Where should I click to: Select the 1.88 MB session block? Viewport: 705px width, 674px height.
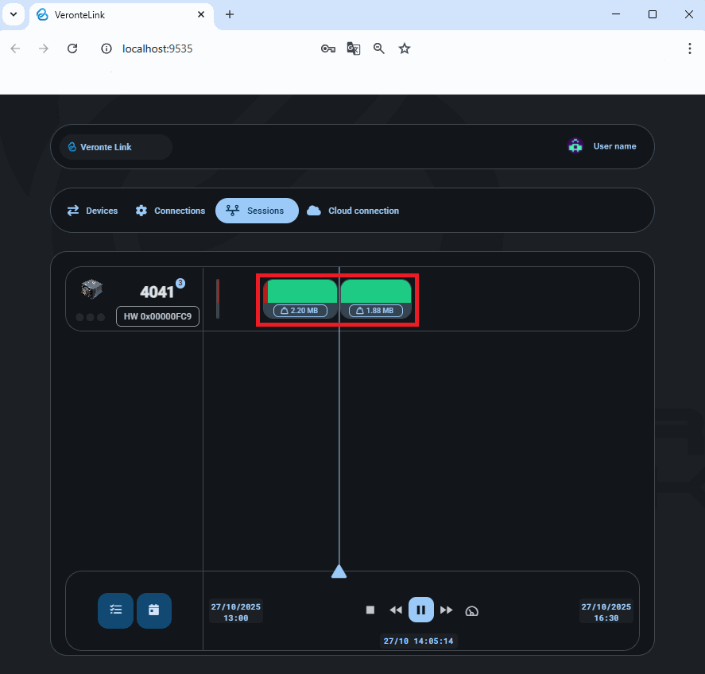(x=375, y=292)
